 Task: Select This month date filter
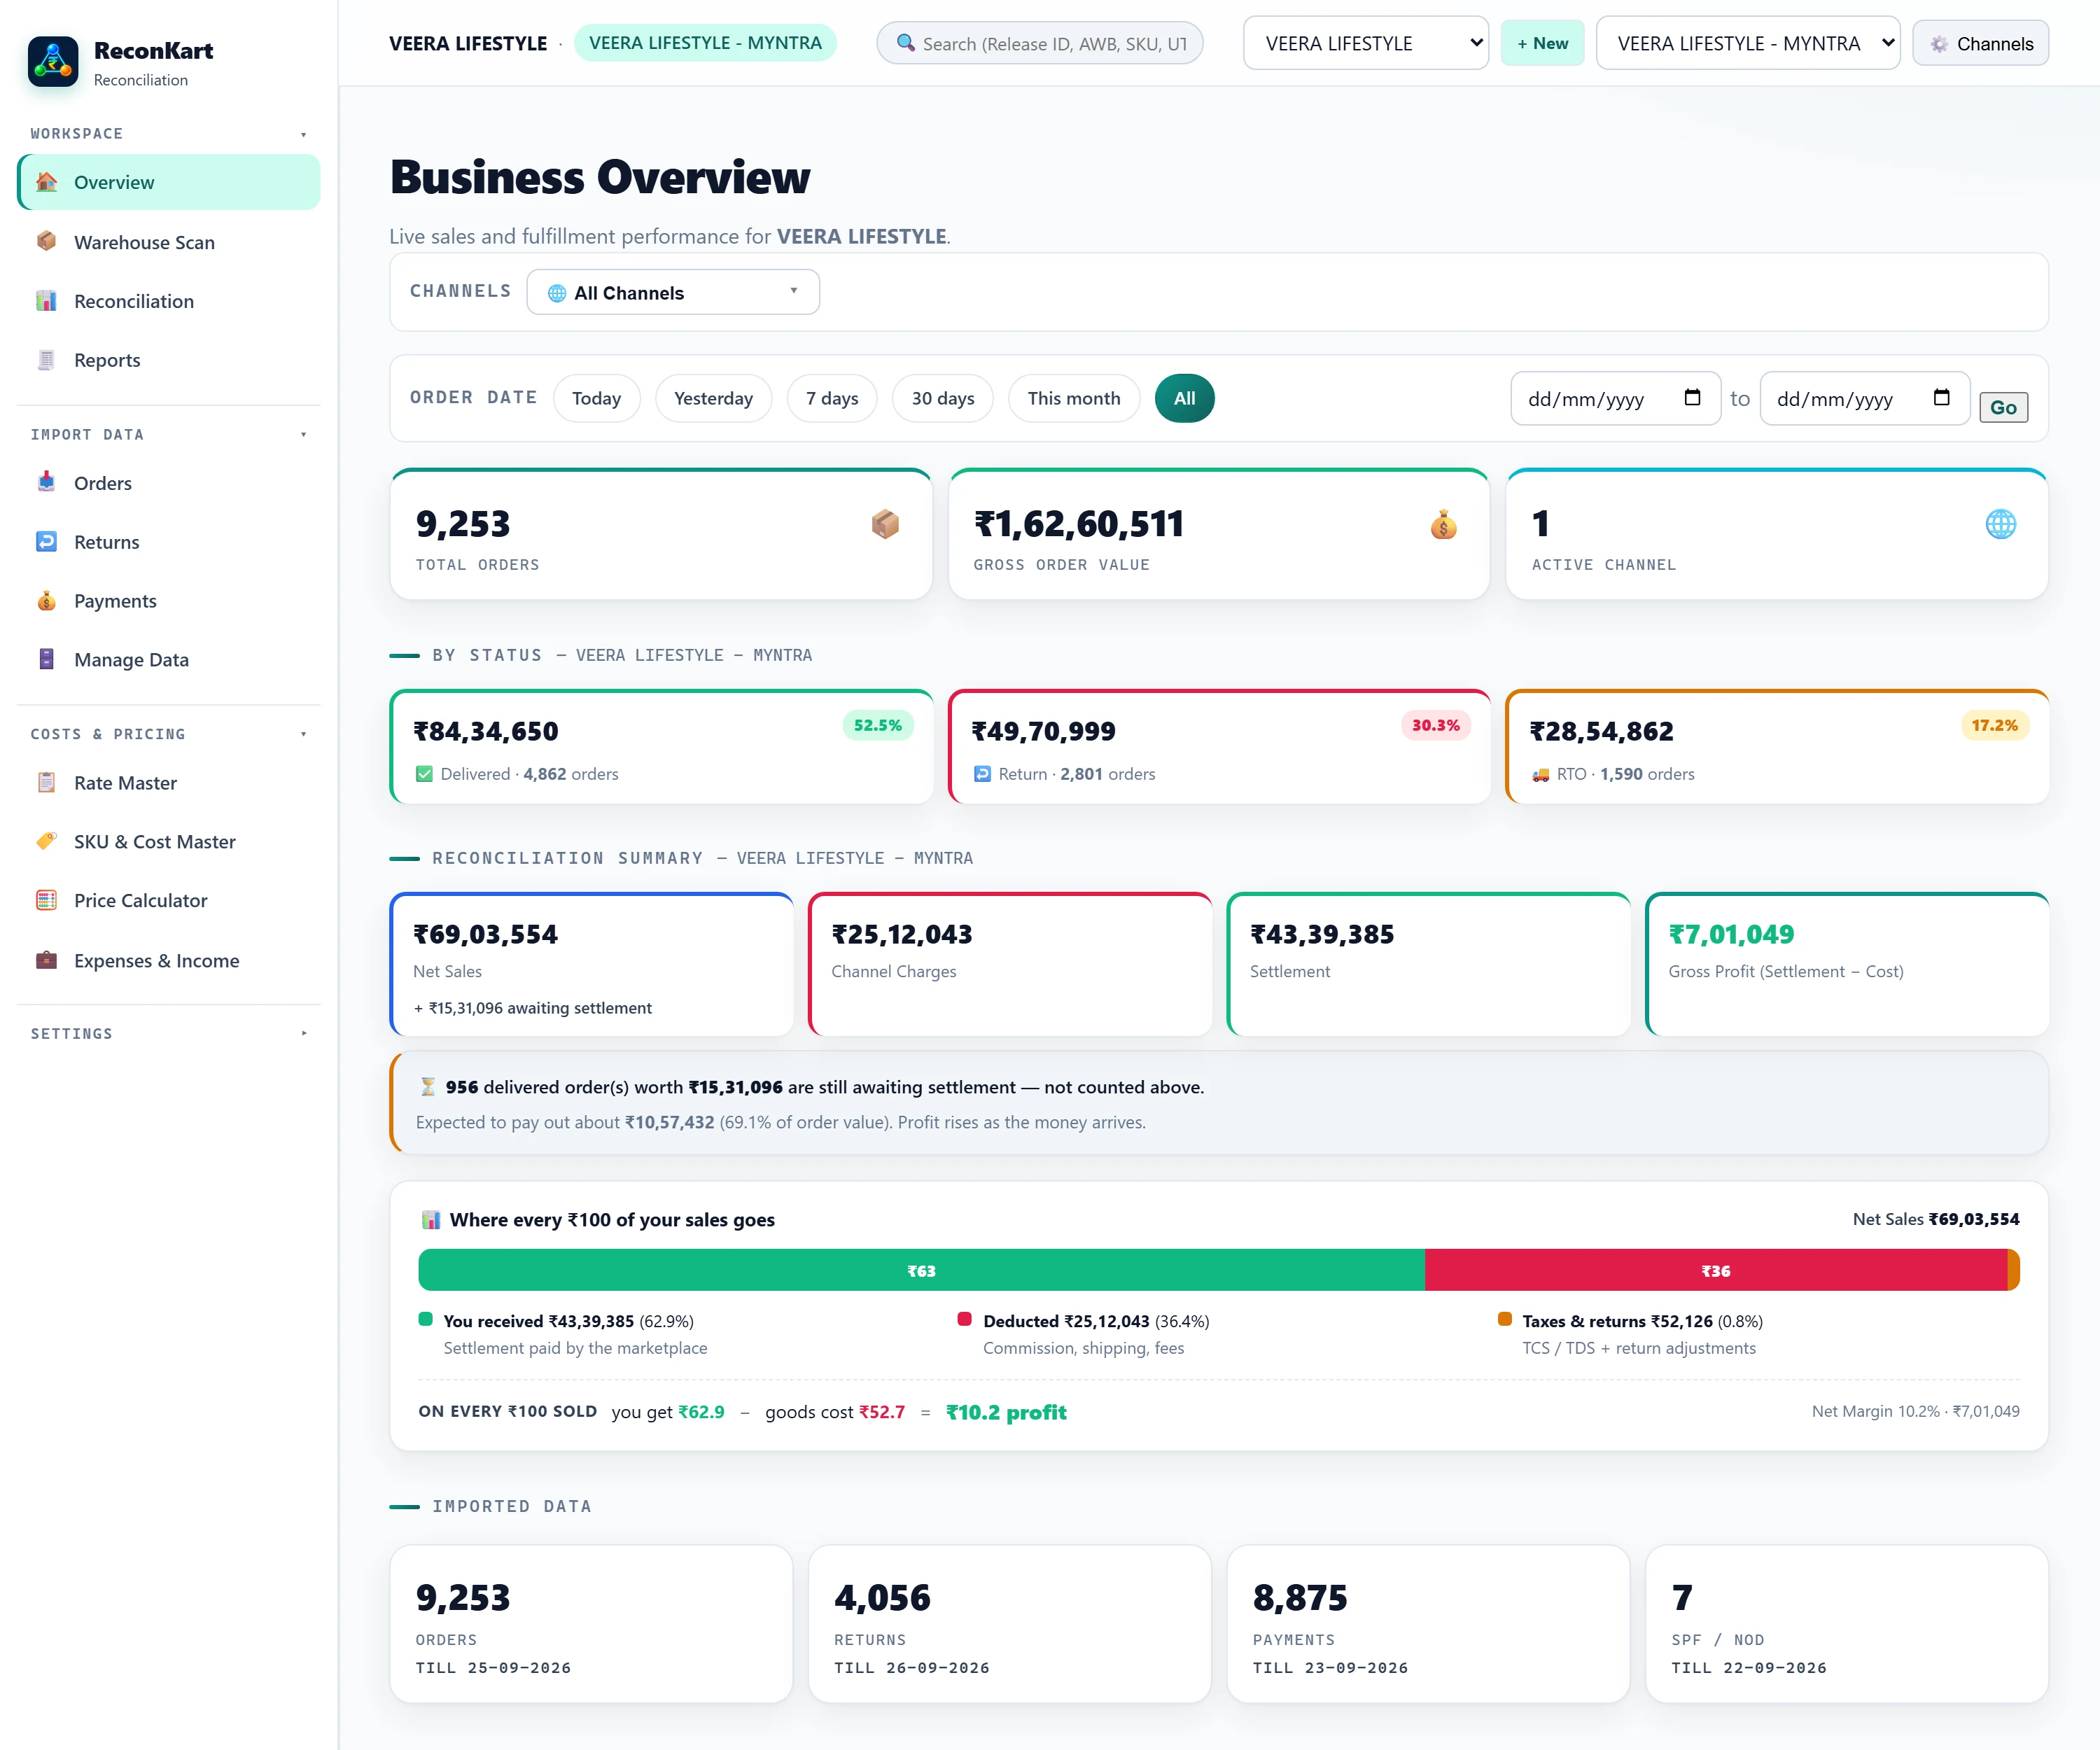[1073, 398]
